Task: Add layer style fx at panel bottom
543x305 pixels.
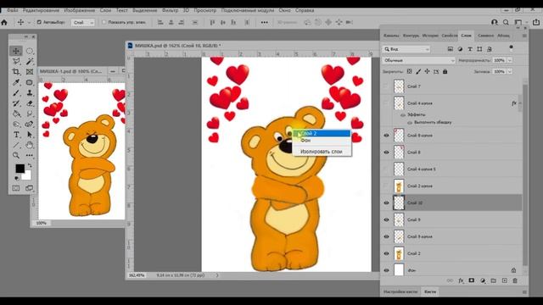Action: pyautogui.click(x=461, y=280)
